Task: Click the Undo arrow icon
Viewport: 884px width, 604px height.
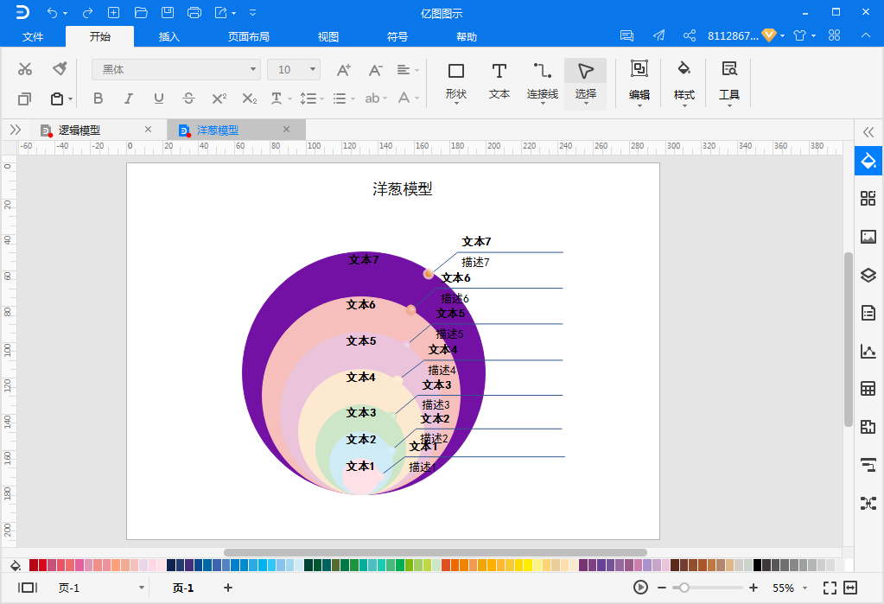Action: pos(52,12)
